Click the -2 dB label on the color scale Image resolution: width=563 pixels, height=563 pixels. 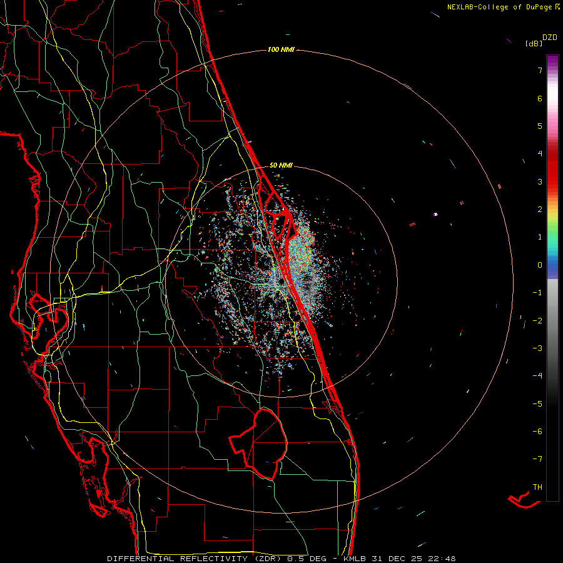pos(537,321)
